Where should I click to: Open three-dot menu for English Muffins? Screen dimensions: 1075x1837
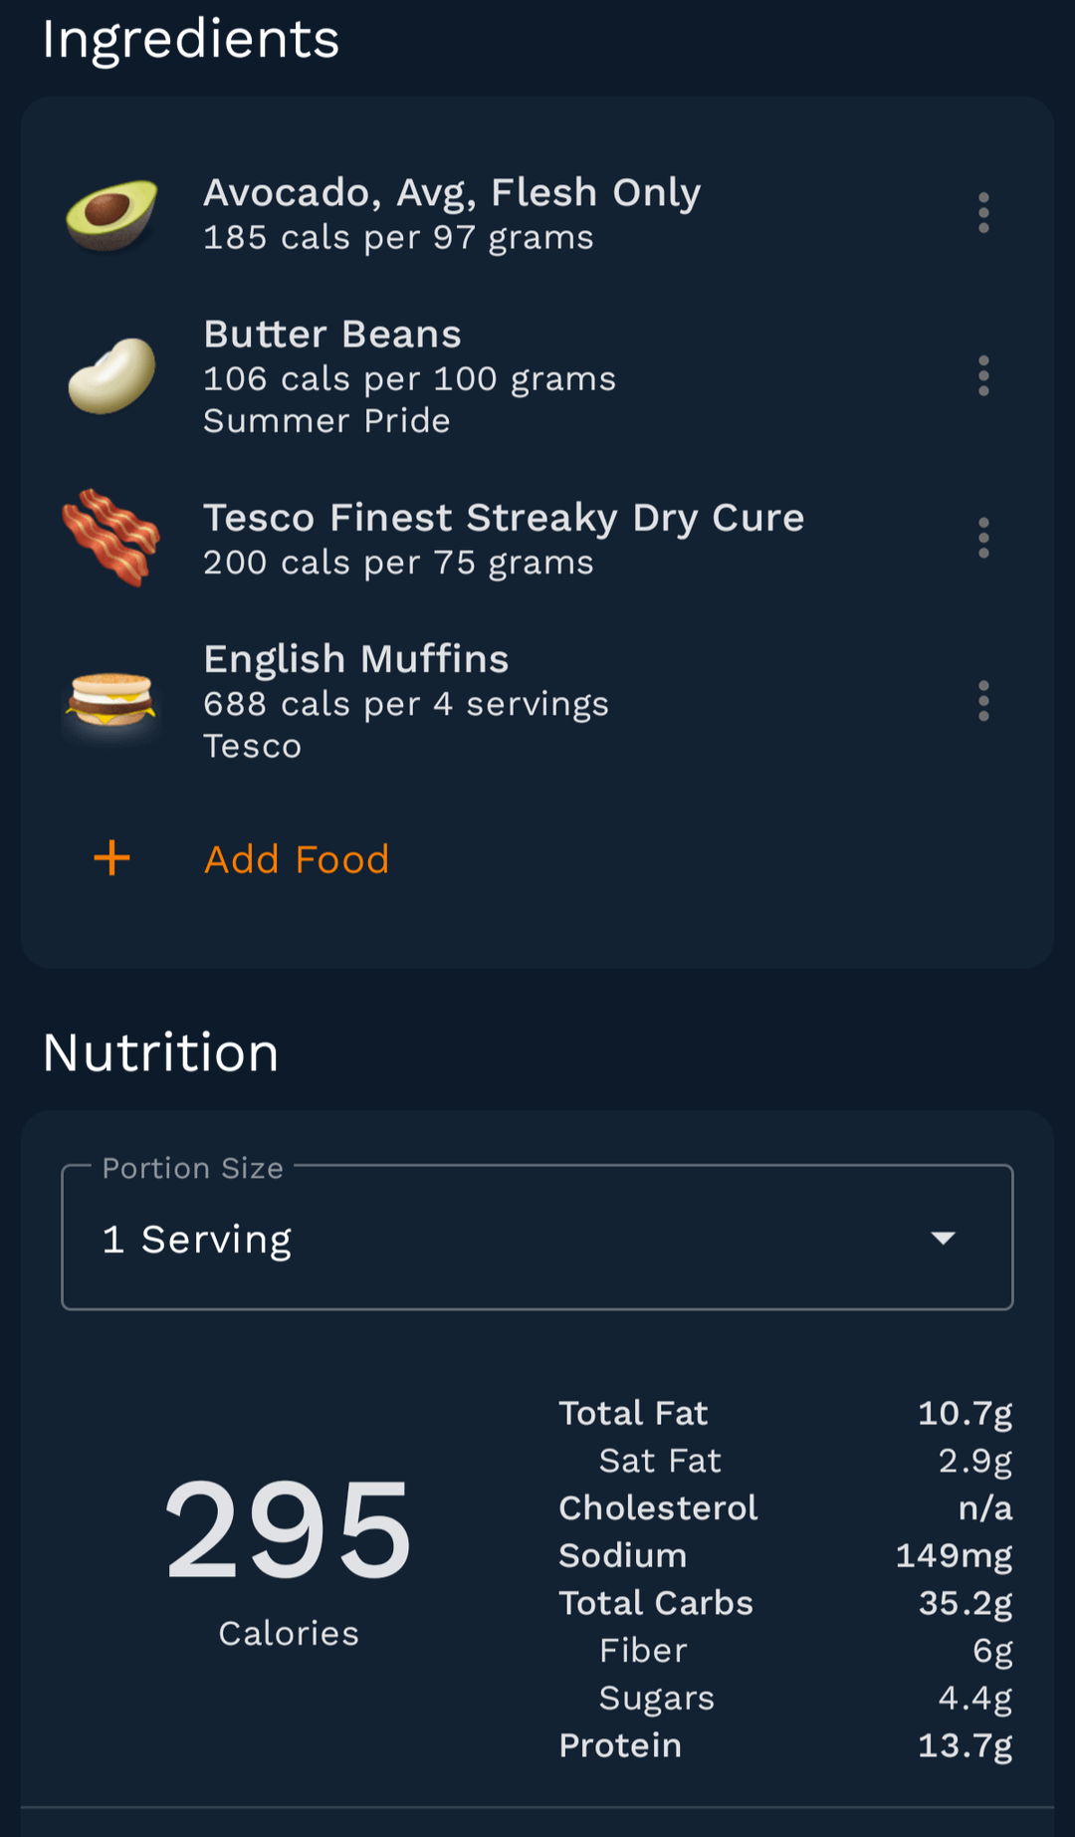pos(983,701)
